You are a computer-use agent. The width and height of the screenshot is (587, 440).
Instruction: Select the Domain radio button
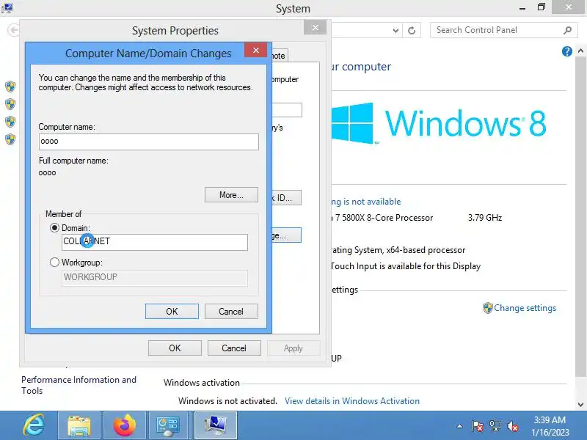pyautogui.click(x=54, y=228)
